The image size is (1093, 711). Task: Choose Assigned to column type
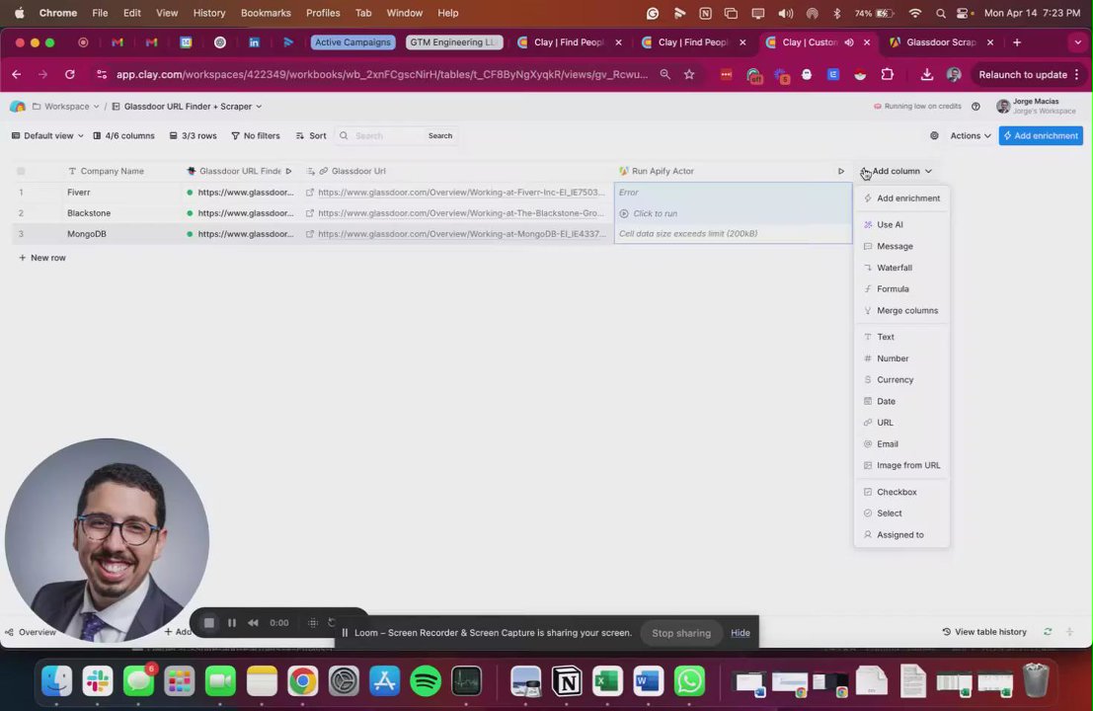[901, 534]
